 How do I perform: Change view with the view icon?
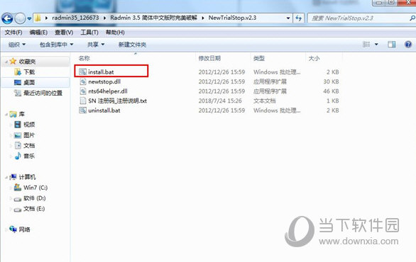pyautogui.click(x=366, y=44)
